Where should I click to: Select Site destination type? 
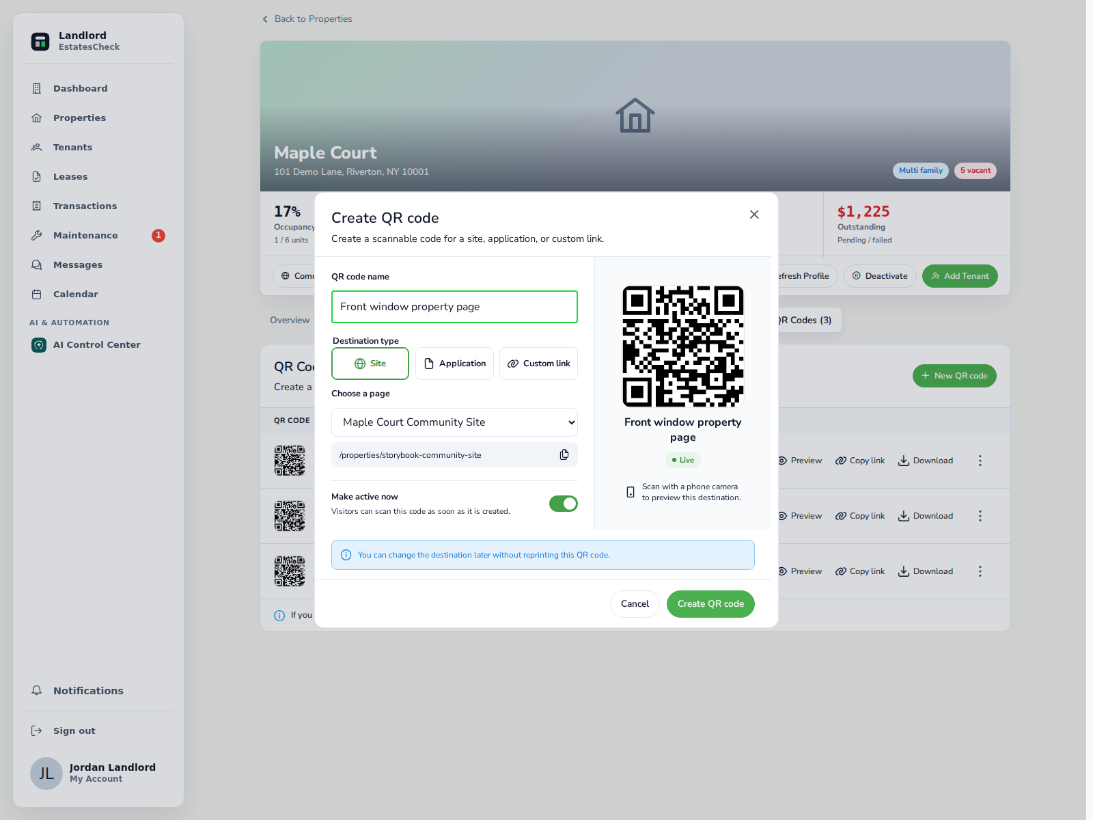370,364
